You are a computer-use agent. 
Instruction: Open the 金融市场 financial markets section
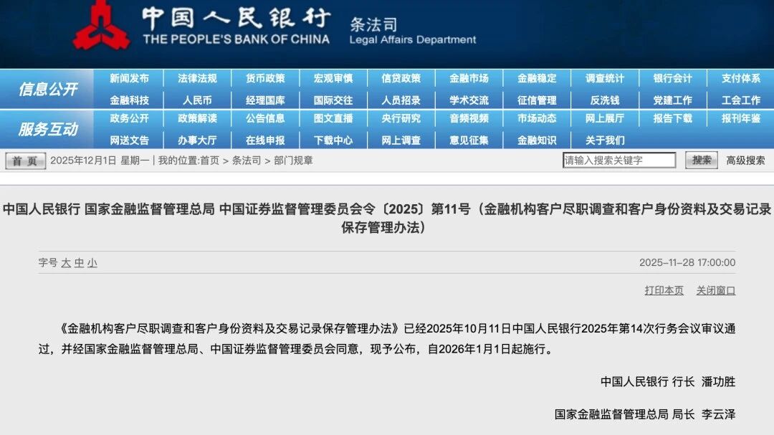click(469, 79)
